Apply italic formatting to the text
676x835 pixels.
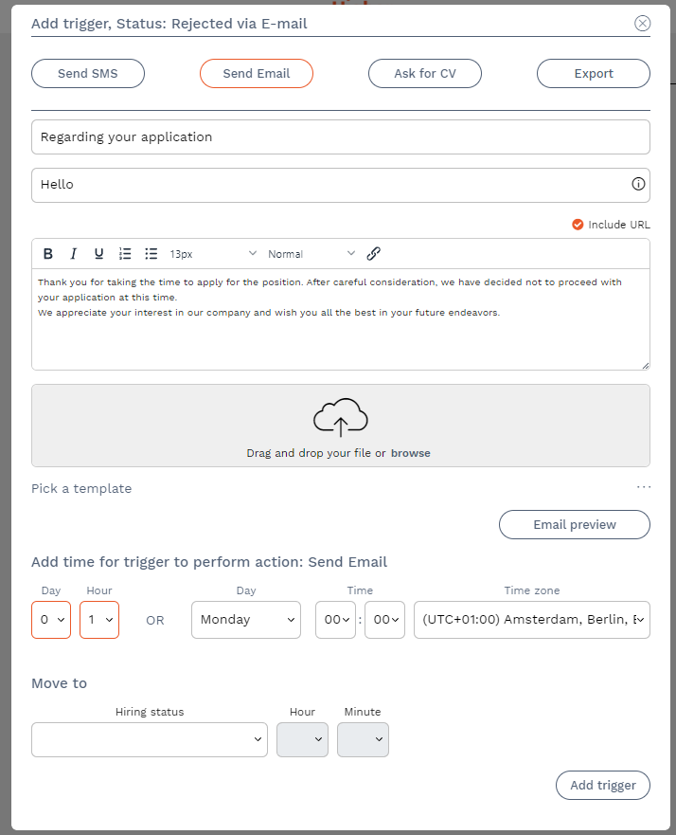point(74,254)
